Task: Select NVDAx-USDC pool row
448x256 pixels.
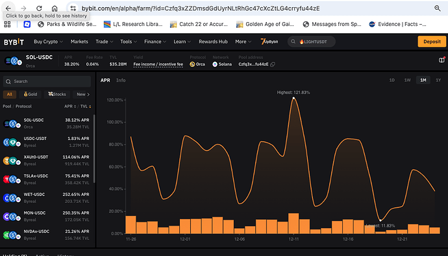Action: 47,235
